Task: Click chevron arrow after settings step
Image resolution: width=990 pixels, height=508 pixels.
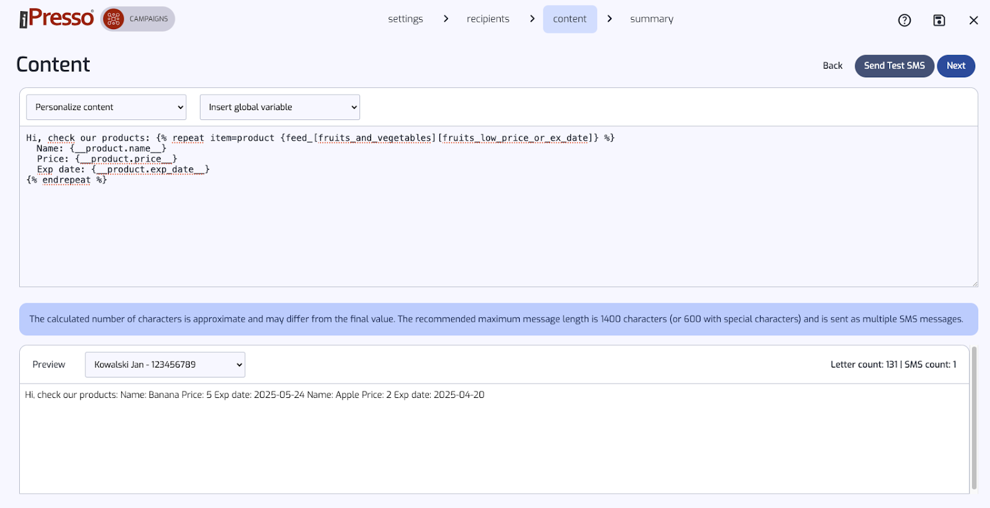Action: coord(445,19)
